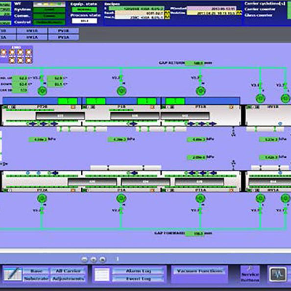Click first EMO indicator in the top row
This screenshot has height=291, width=291.
point(4,52)
